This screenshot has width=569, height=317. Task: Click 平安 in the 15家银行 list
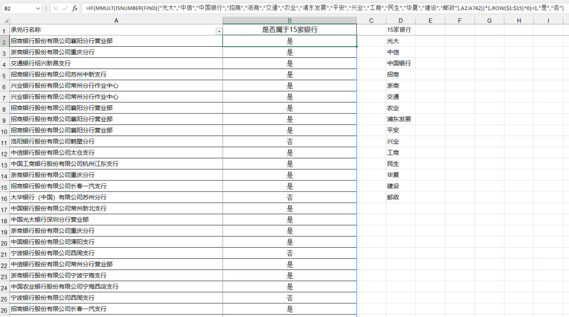tap(401, 130)
